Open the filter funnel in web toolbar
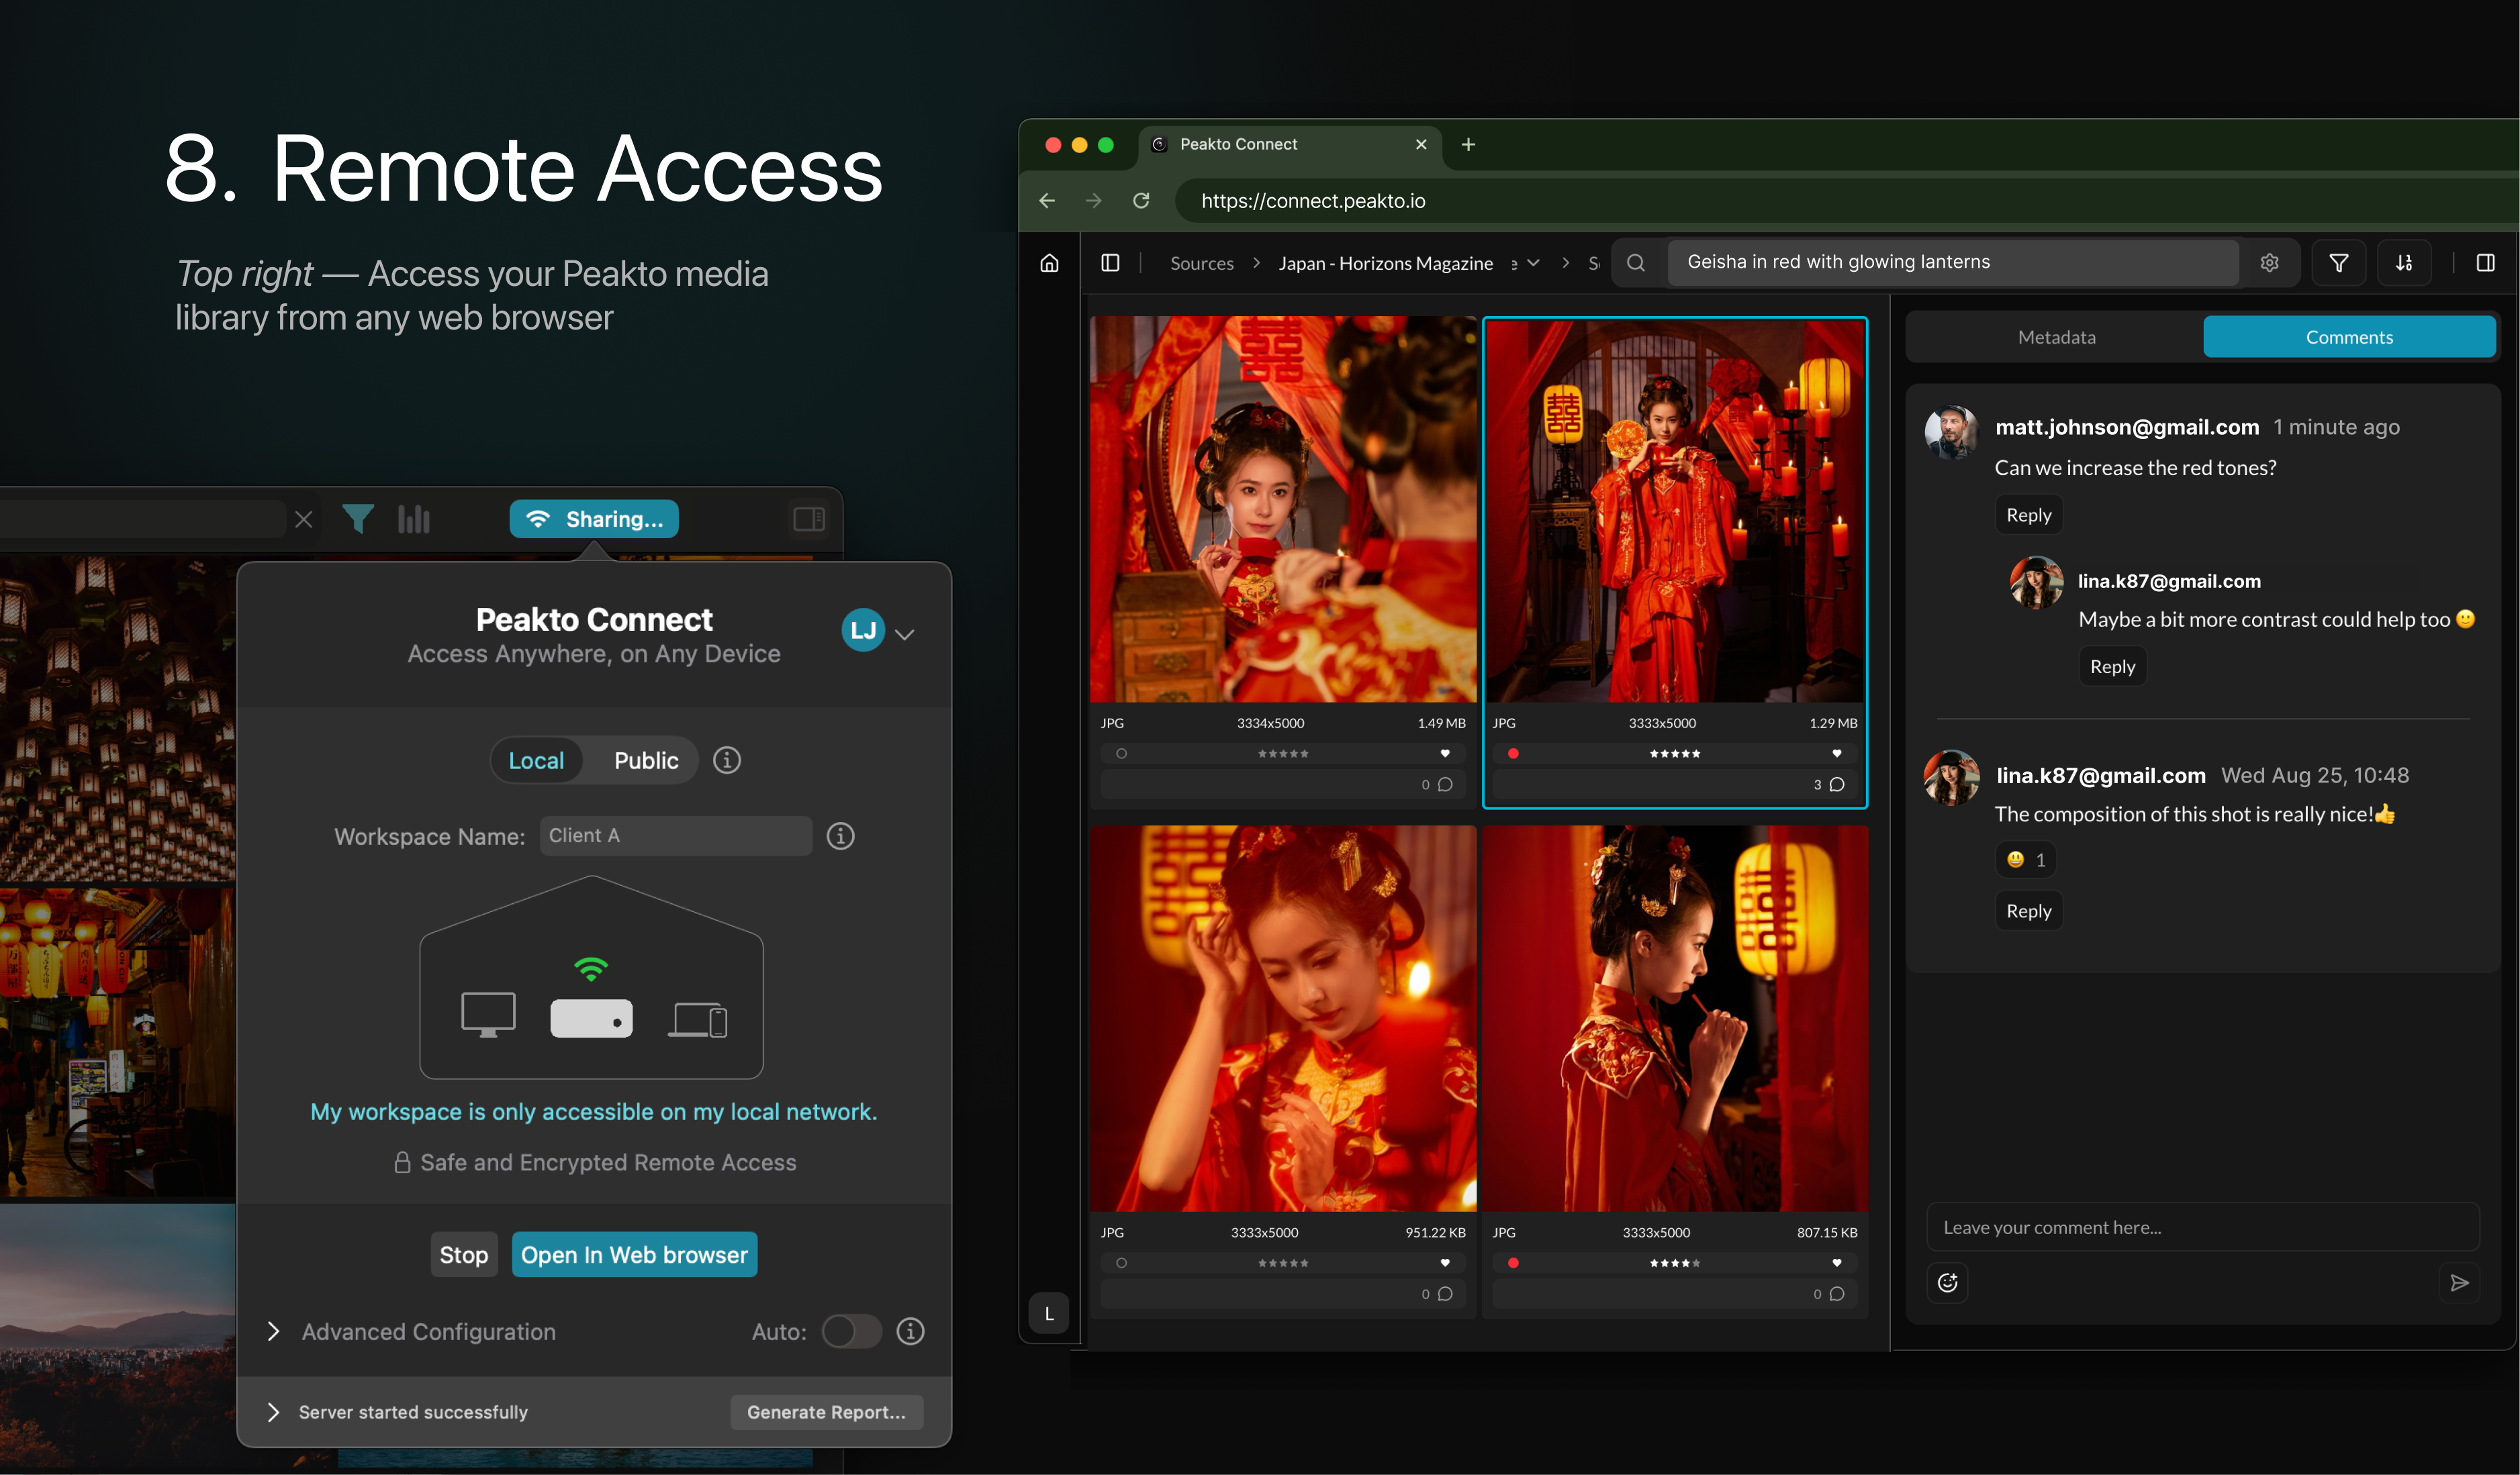The width and height of the screenshot is (2520, 1475). pos(2338,263)
